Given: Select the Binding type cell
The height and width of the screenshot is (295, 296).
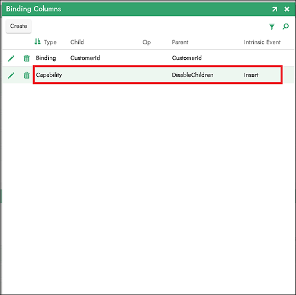Looking at the screenshot, I should (x=46, y=58).
